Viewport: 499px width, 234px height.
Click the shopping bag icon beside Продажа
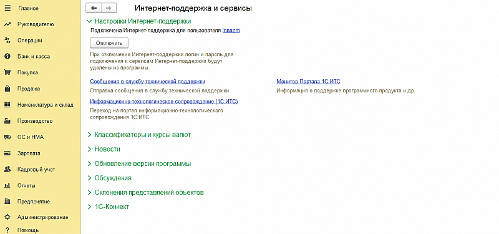click(x=7, y=89)
